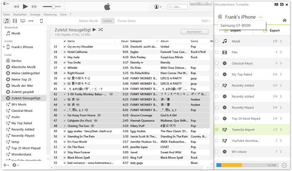Skip forward to next track
Screen dimensions: 292x171
[34, 7]
